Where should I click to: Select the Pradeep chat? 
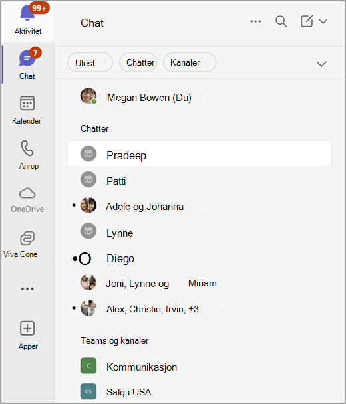pos(199,153)
